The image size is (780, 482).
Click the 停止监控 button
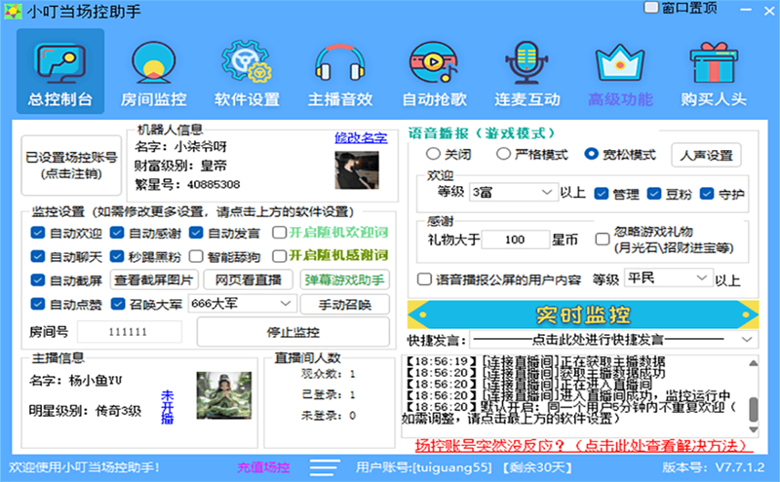pyautogui.click(x=292, y=332)
